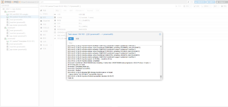Viewport: 228px width, 107px height.
Task: Collapse the proxmox61 node
Action: pos(4,28)
